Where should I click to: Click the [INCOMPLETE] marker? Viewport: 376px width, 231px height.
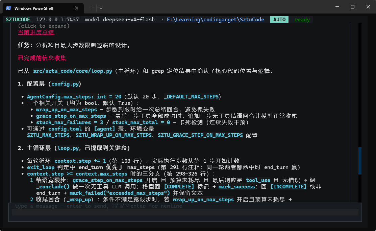click(x=288, y=187)
